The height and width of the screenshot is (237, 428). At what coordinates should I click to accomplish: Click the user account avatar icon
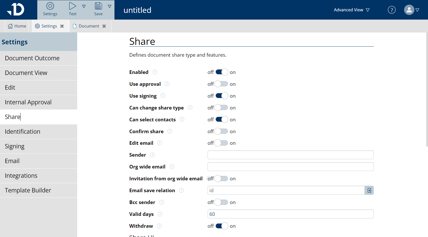click(409, 10)
